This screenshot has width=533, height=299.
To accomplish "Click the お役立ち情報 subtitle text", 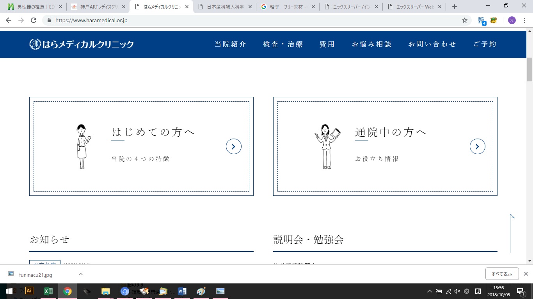I will tap(377, 159).
